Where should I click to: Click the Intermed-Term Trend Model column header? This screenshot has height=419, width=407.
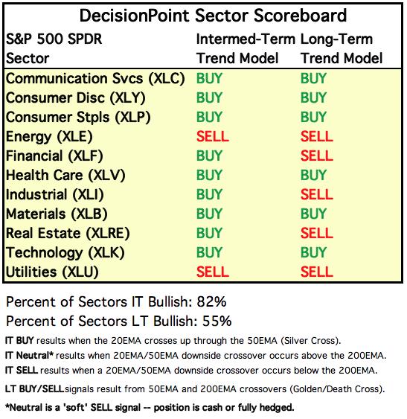click(246, 48)
